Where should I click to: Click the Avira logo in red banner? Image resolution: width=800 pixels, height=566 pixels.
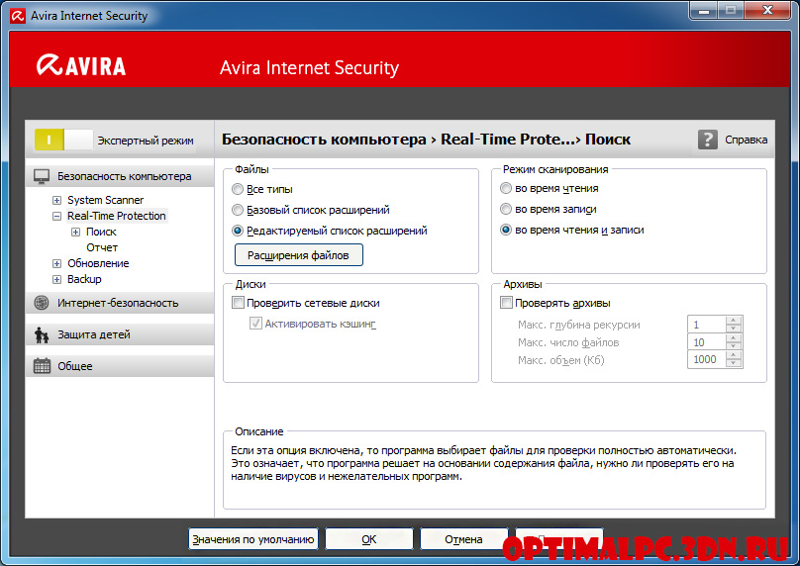pos(81,65)
